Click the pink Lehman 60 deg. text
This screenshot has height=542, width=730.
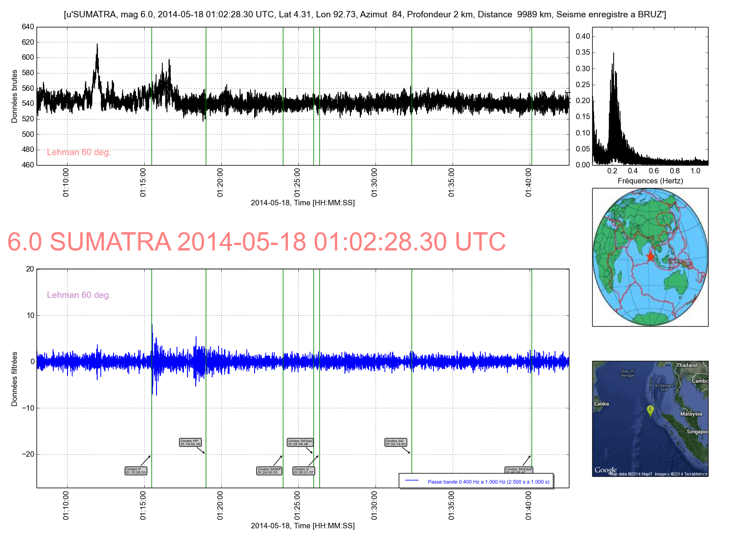pos(79,152)
